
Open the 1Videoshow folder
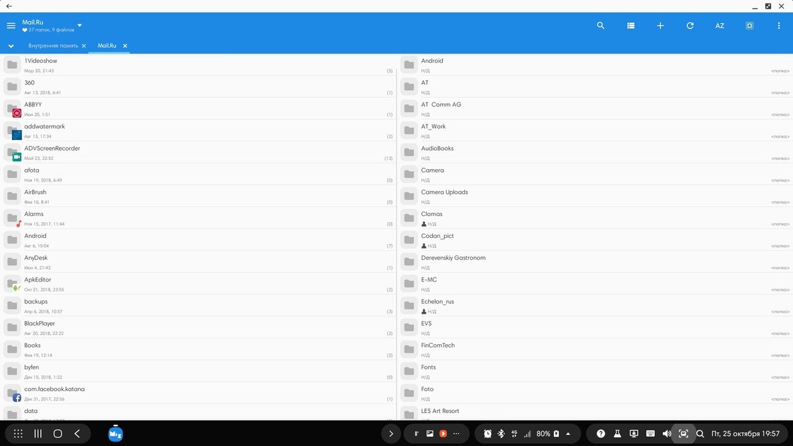198,65
